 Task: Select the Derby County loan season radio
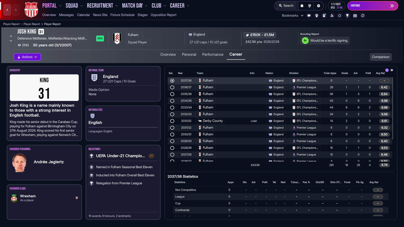click(x=172, y=121)
